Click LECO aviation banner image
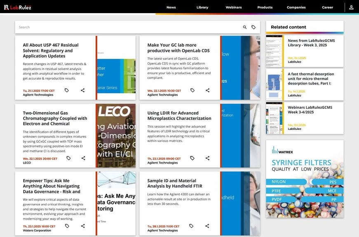359x237 pixels. (116, 136)
